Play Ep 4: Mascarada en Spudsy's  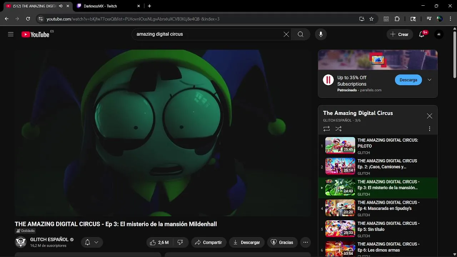[378, 208]
